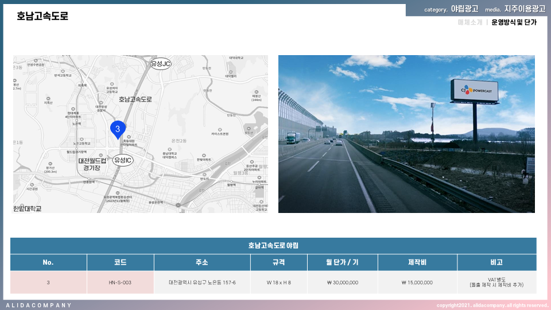Click the CJ Powercast billboard in photo

pos(474,90)
